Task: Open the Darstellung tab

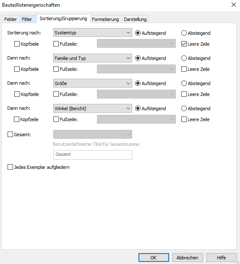Action: (135, 19)
